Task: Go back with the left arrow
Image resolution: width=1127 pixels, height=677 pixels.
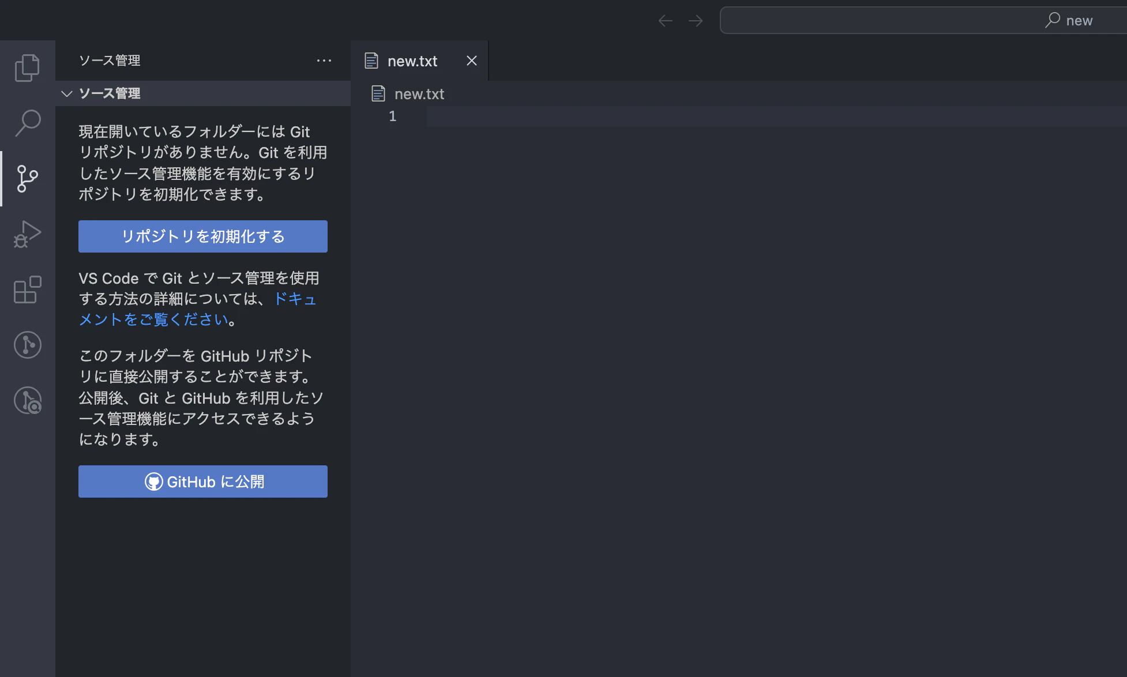Action: 666,21
